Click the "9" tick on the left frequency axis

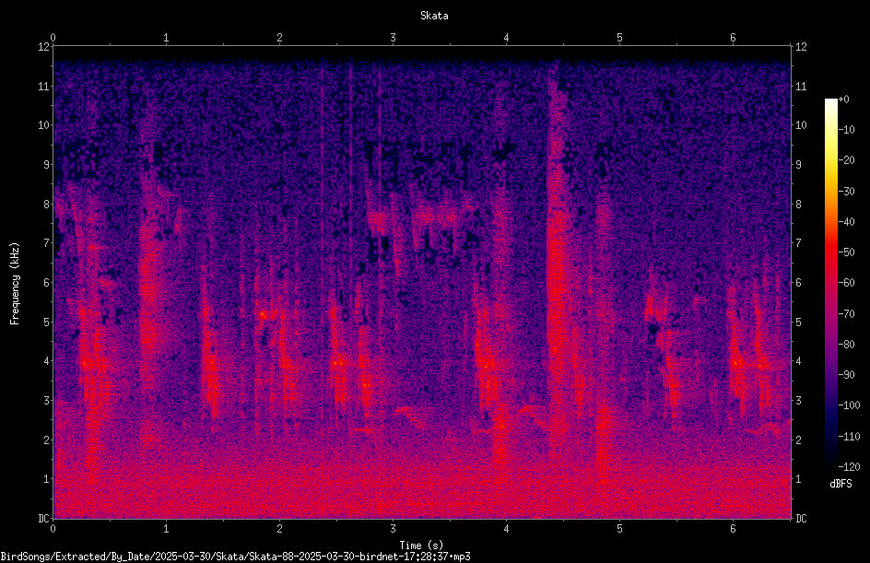(x=46, y=165)
